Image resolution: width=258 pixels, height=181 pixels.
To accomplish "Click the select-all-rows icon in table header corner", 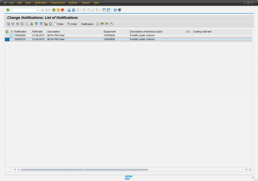I will [x=7, y=32].
